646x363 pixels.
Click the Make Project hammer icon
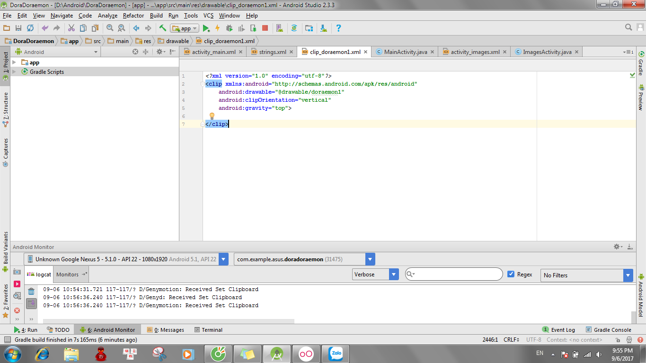tap(163, 28)
